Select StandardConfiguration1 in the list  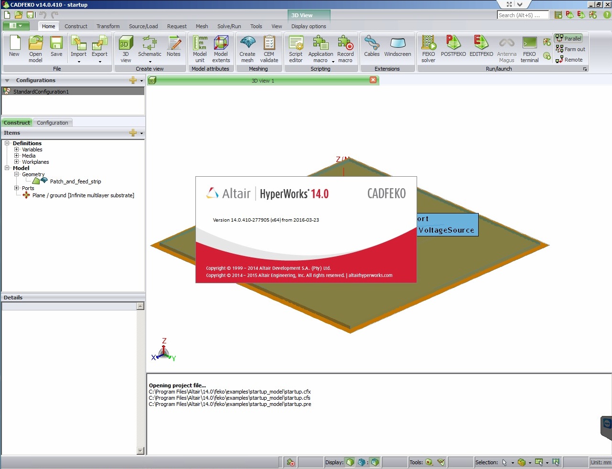(x=73, y=91)
